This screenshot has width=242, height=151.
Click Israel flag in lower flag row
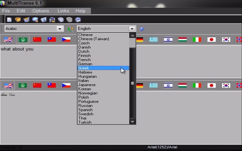(168, 85)
